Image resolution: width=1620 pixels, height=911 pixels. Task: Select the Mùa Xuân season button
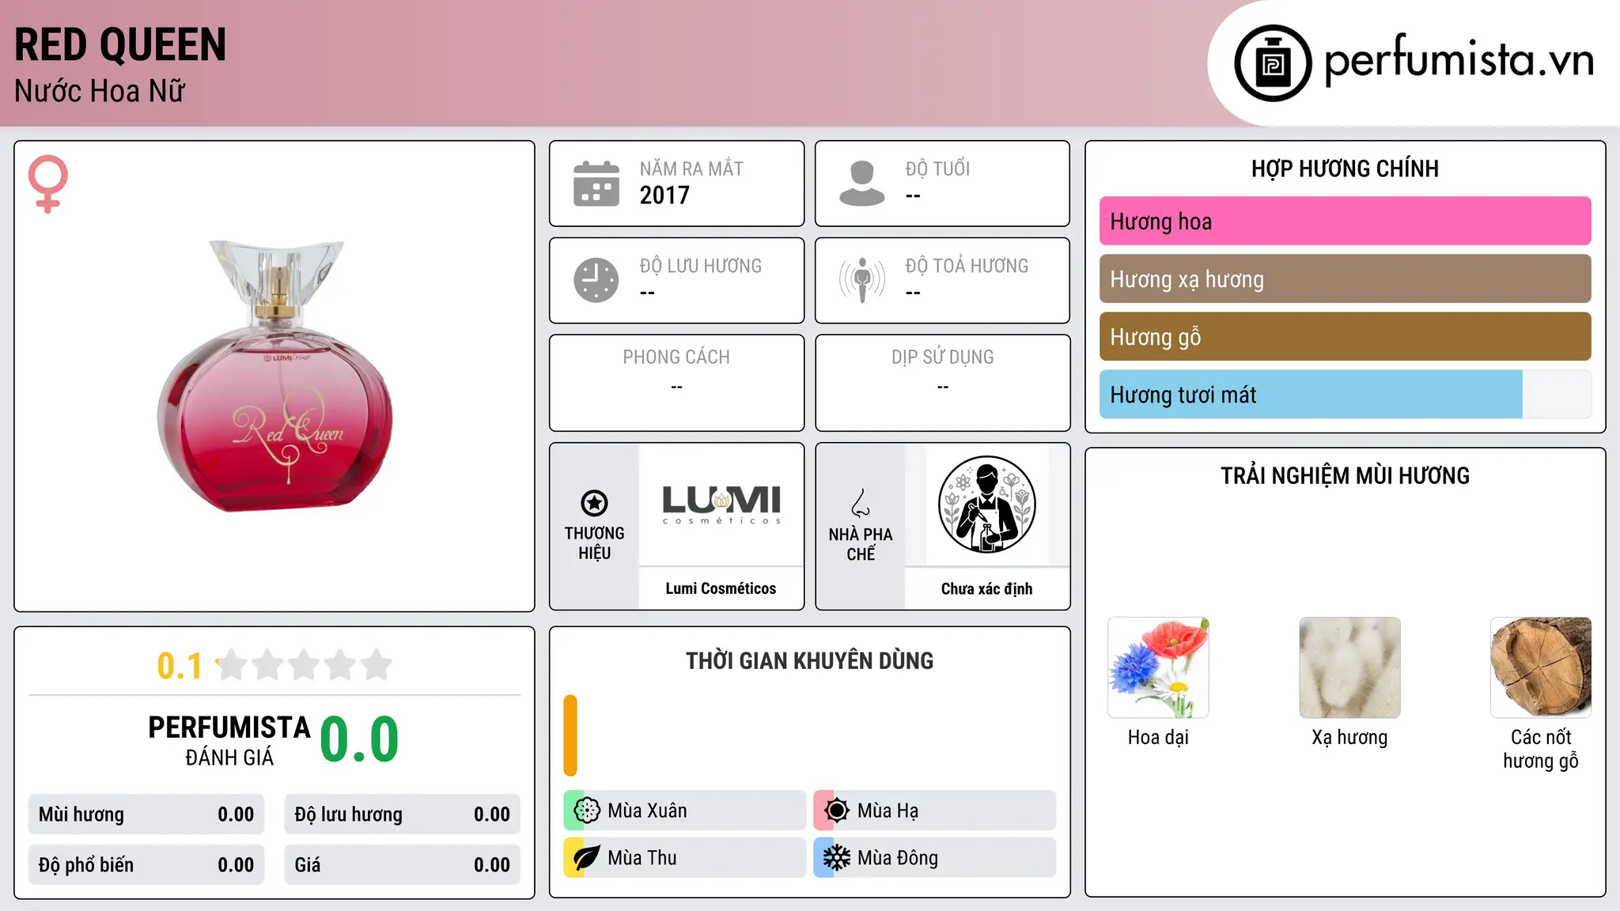coord(685,811)
